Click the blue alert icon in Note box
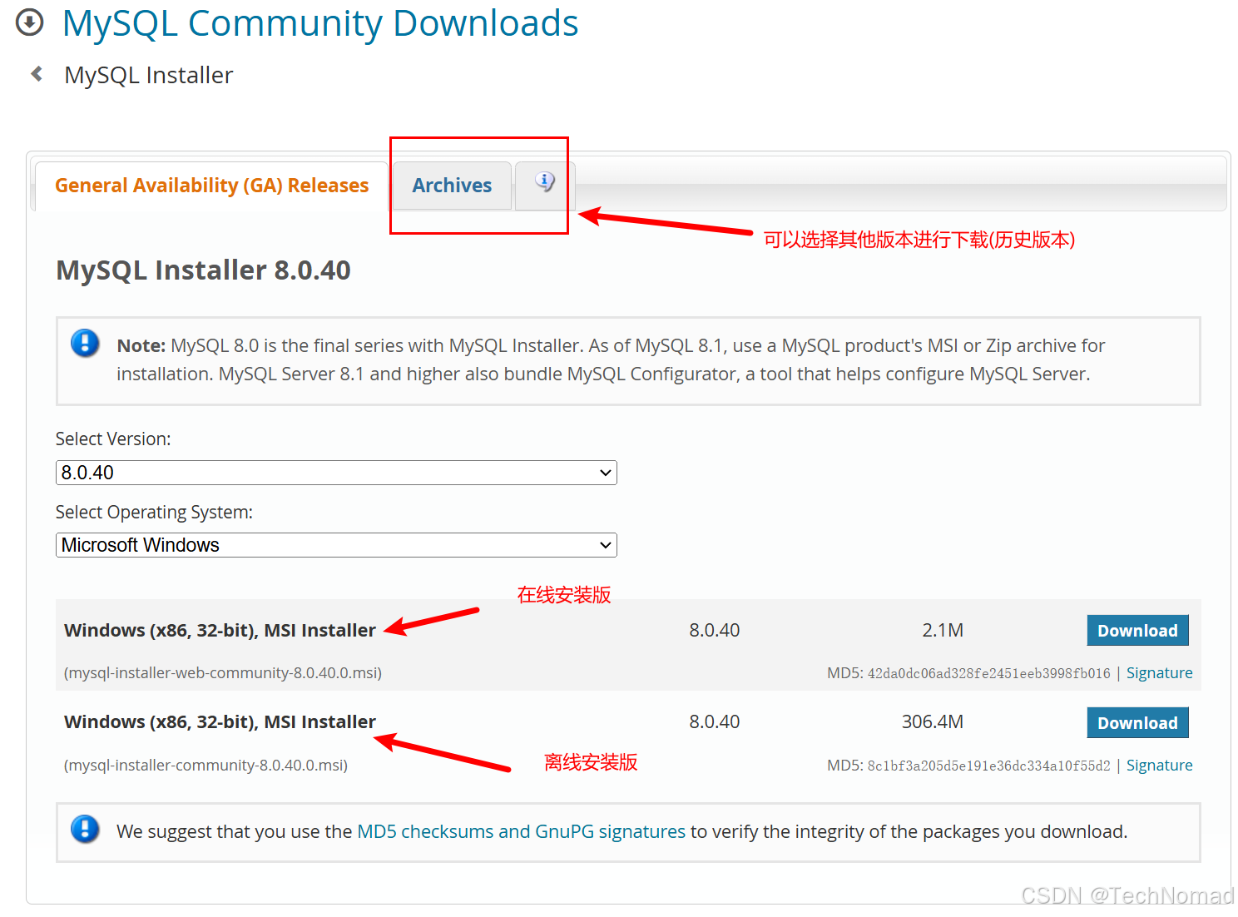1238x917 pixels. pos(85,343)
